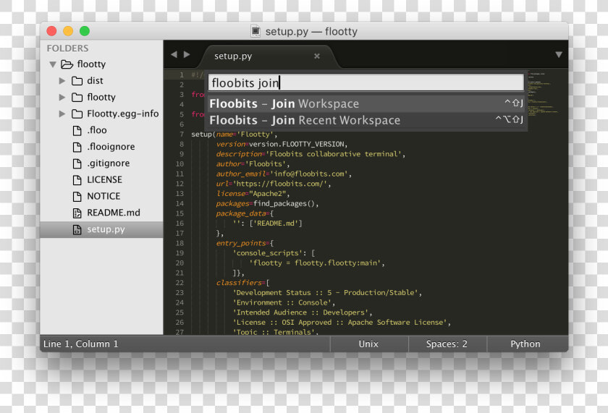Open .flooignore from the sidebar

coord(111,147)
